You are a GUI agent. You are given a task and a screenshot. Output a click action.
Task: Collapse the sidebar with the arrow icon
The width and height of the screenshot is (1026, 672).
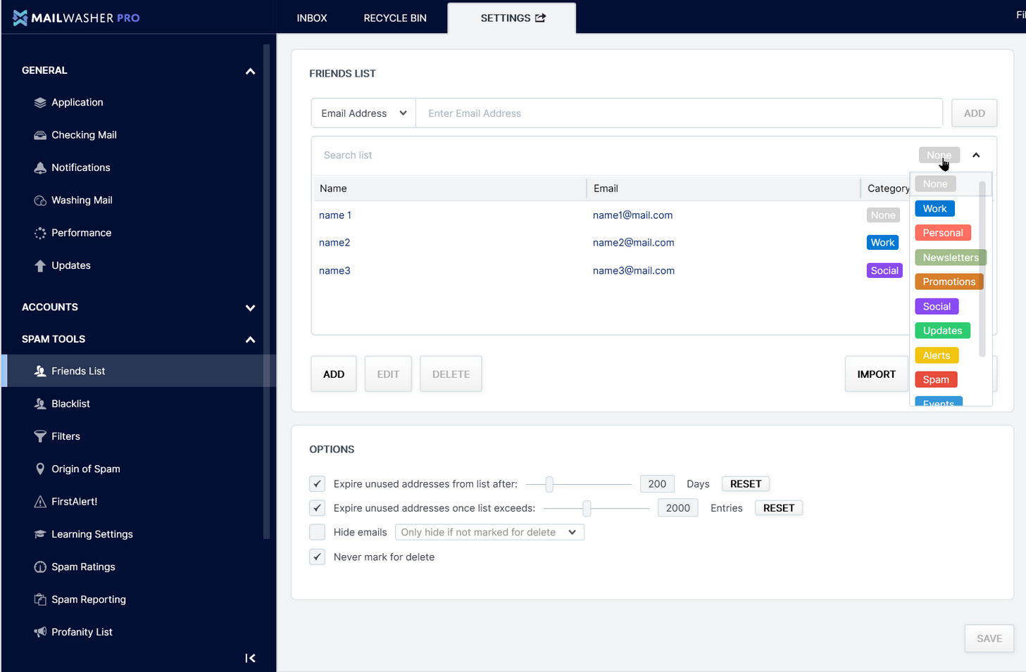click(250, 658)
